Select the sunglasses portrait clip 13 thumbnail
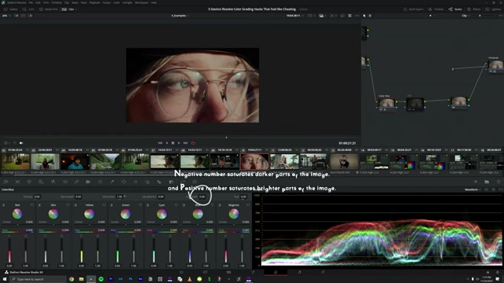Image resolution: width=504 pixels, height=283 pixels. click(x=344, y=161)
